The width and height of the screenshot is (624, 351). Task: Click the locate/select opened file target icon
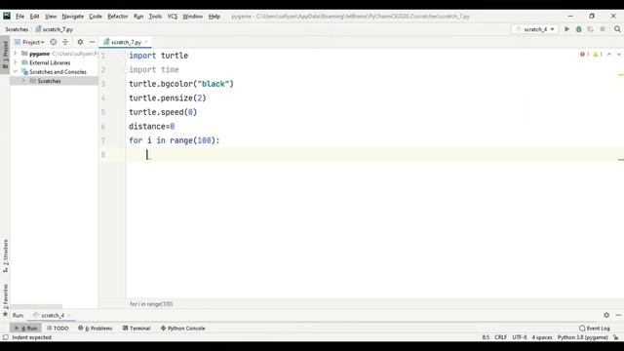coord(54,42)
